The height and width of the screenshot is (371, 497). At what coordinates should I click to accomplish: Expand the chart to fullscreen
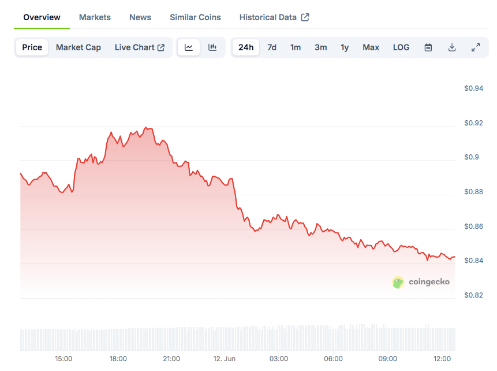476,47
